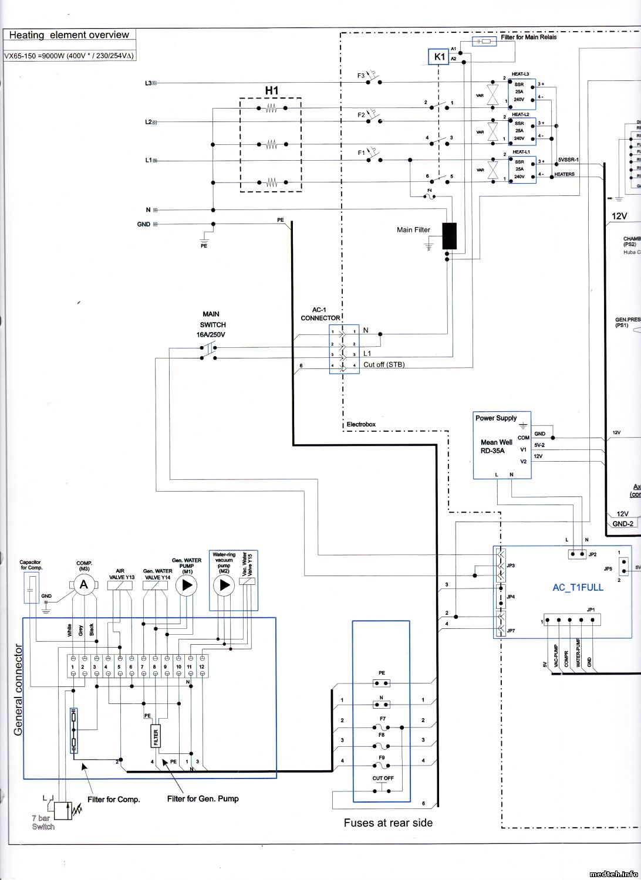
Task: Click the compressor motor symbol marked A
Action: [x=83, y=585]
